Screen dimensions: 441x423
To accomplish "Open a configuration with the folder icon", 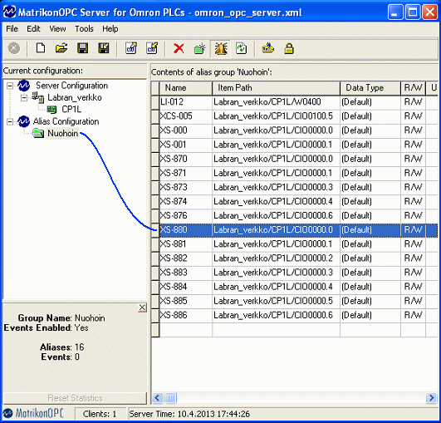I will pos(61,48).
